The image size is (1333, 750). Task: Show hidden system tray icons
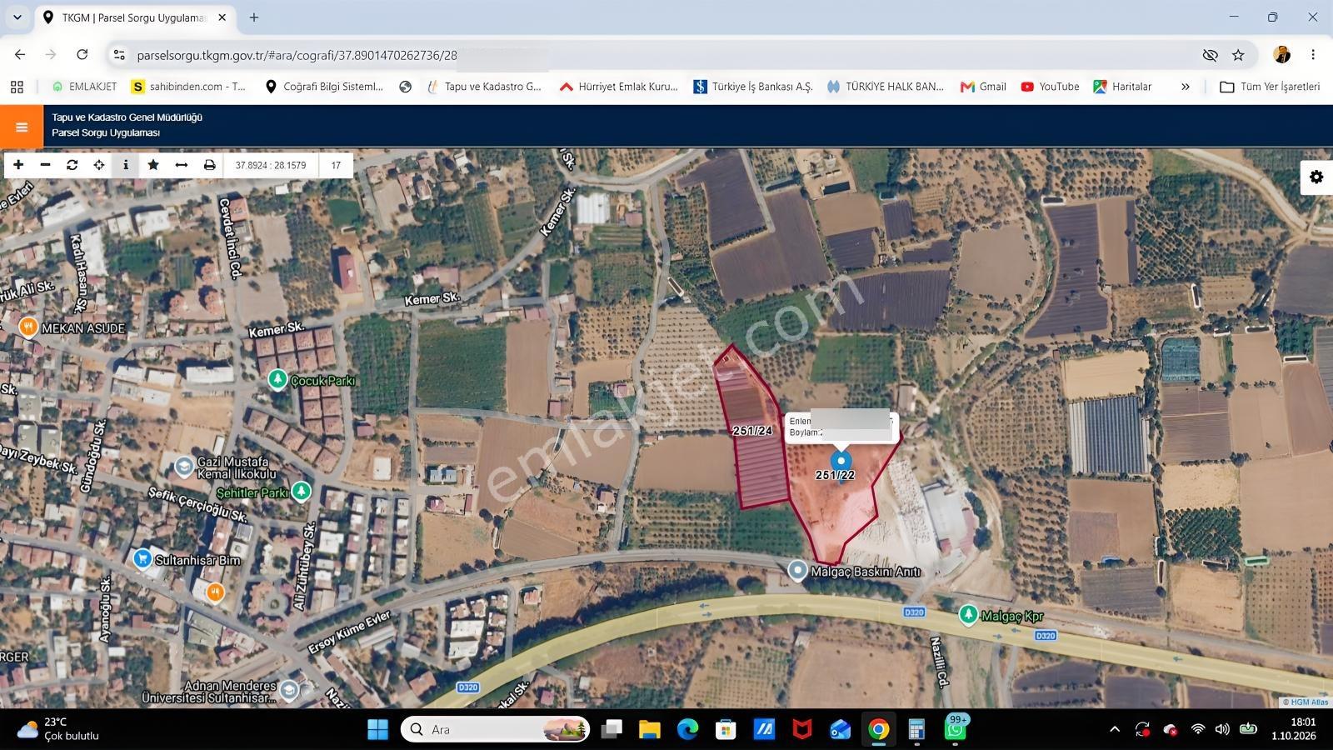tap(1115, 730)
